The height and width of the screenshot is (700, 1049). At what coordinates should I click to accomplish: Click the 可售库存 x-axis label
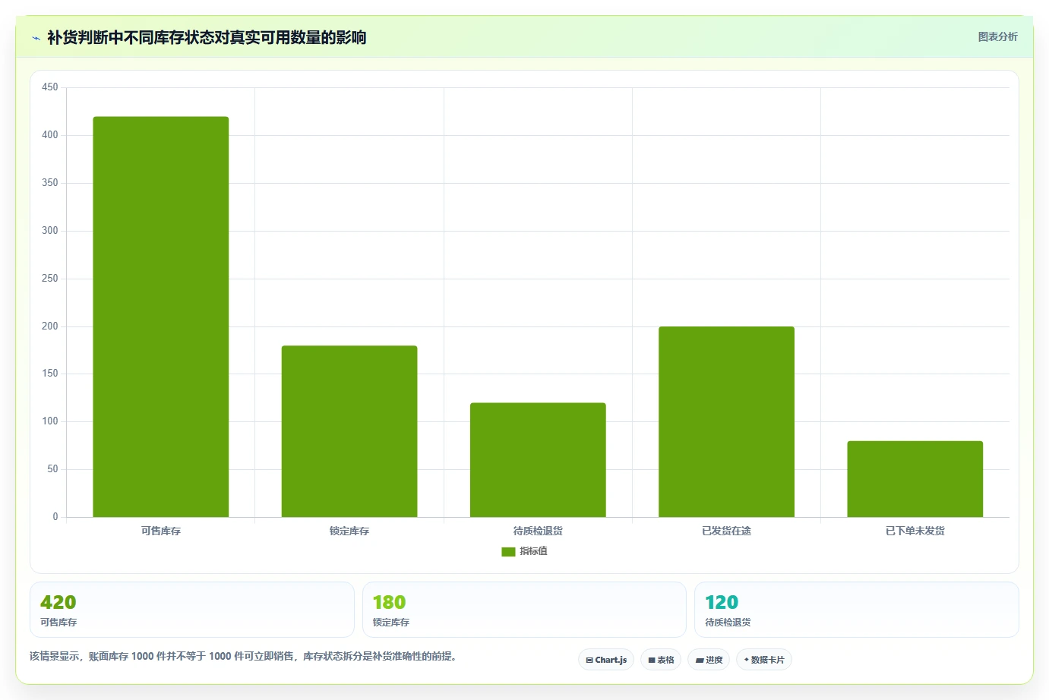coord(161,531)
